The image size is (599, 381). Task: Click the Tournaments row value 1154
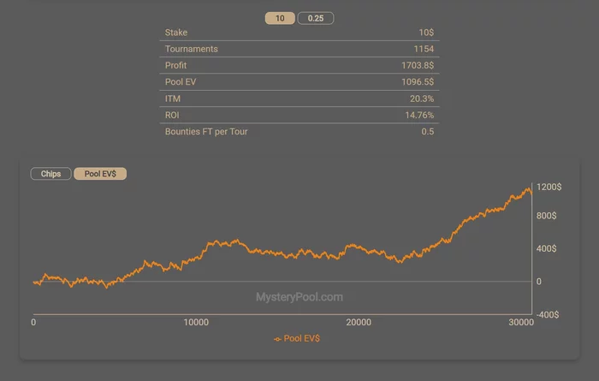tap(424, 49)
